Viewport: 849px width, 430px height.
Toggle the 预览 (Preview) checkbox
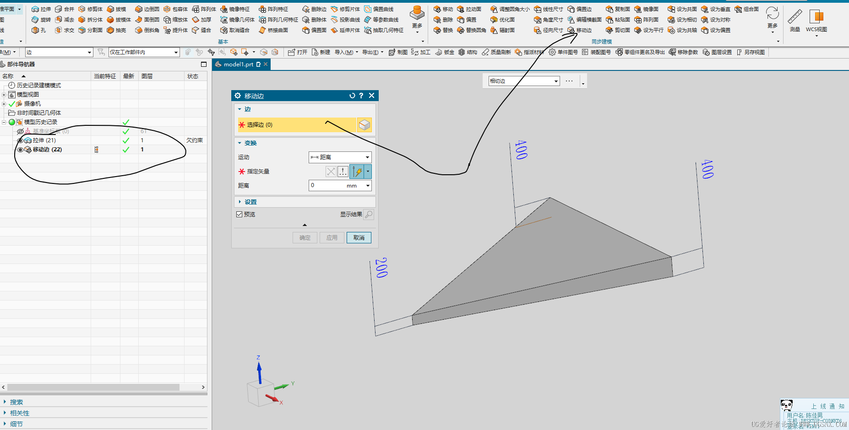239,214
